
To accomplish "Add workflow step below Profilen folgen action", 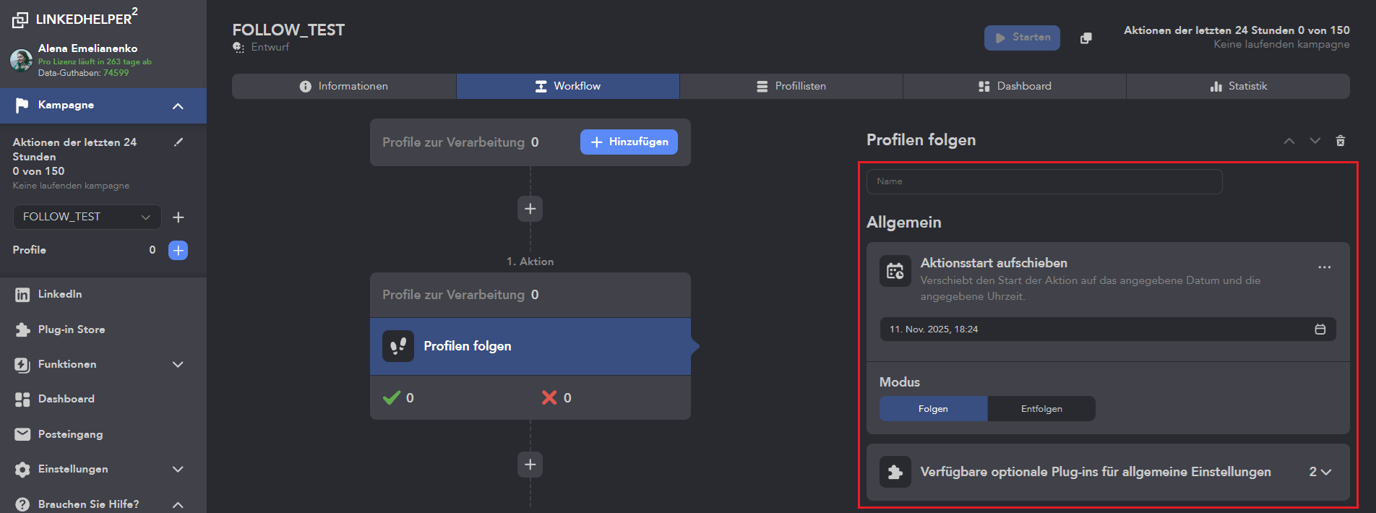I will click(x=530, y=465).
